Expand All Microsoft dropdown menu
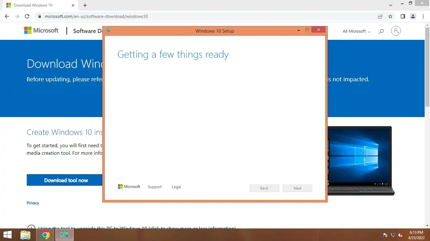Screen dimensions: 430x241 click(x=356, y=31)
